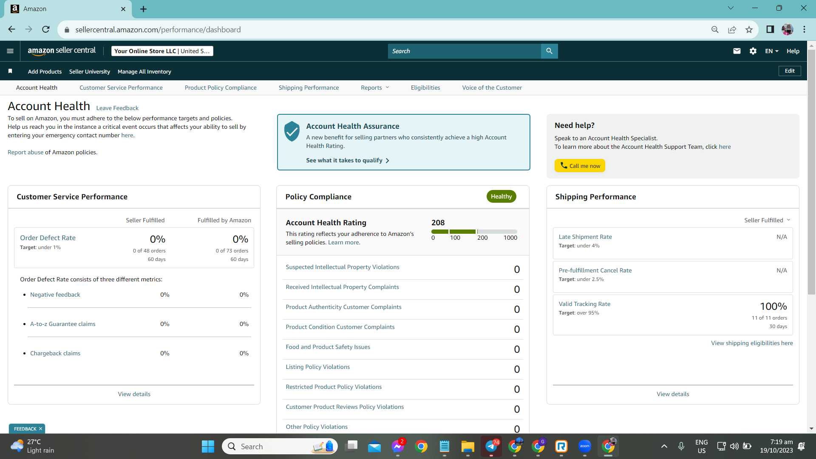Open A-to-z Guarantee claims link
This screenshot has width=816, height=459.
point(63,324)
